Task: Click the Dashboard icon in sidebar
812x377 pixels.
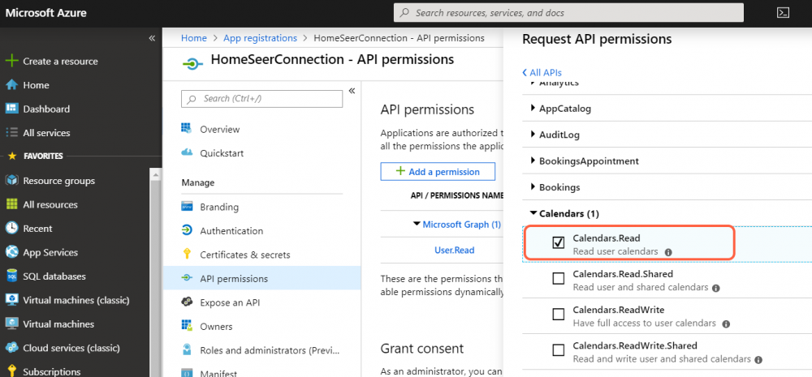Action: tap(11, 109)
